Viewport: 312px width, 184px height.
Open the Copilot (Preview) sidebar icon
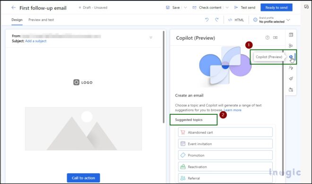pyautogui.click(x=291, y=57)
